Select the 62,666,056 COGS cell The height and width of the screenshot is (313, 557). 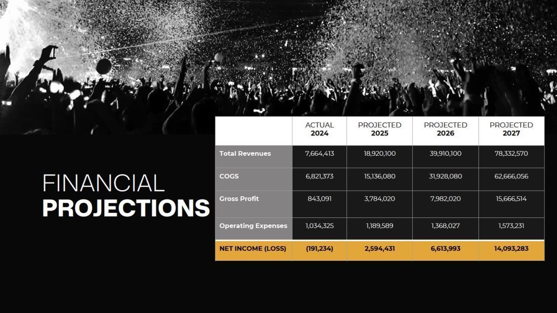[x=511, y=179]
